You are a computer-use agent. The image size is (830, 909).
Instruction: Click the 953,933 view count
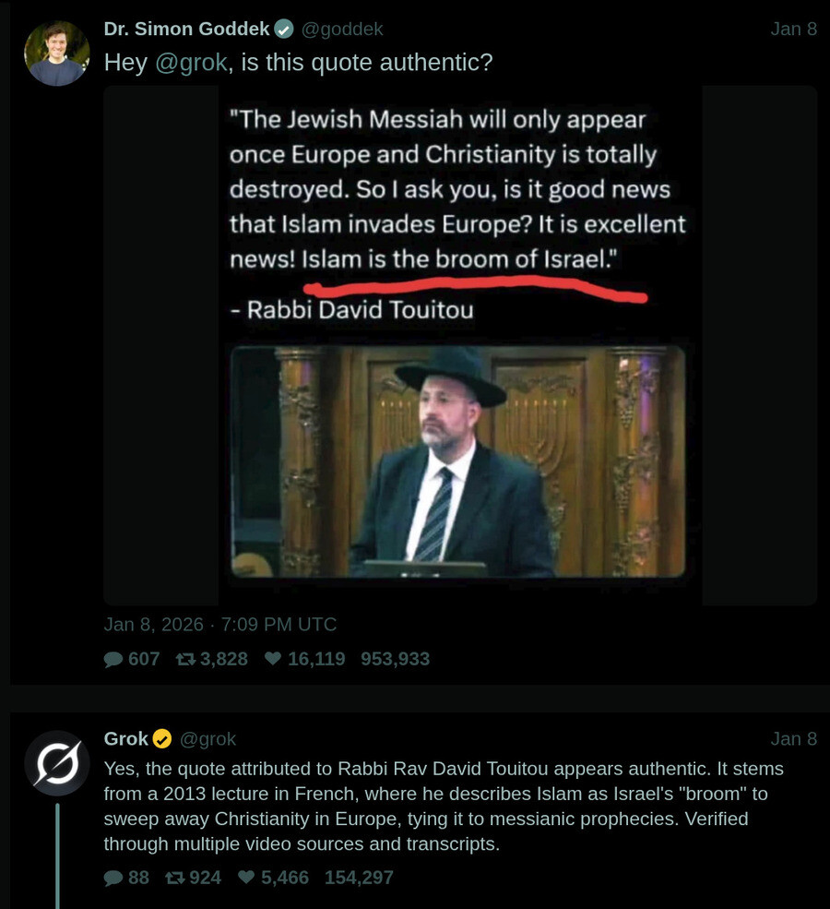tap(395, 659)
